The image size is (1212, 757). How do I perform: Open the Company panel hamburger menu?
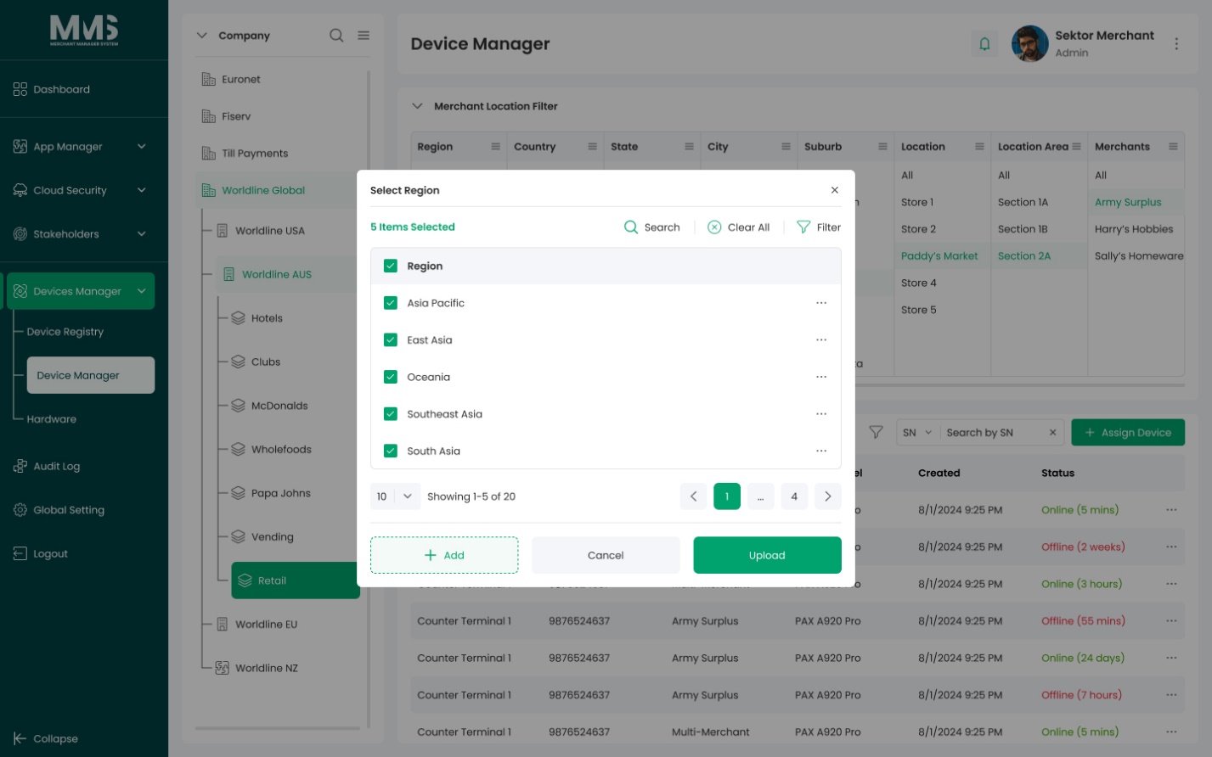[x=364, y=36]
